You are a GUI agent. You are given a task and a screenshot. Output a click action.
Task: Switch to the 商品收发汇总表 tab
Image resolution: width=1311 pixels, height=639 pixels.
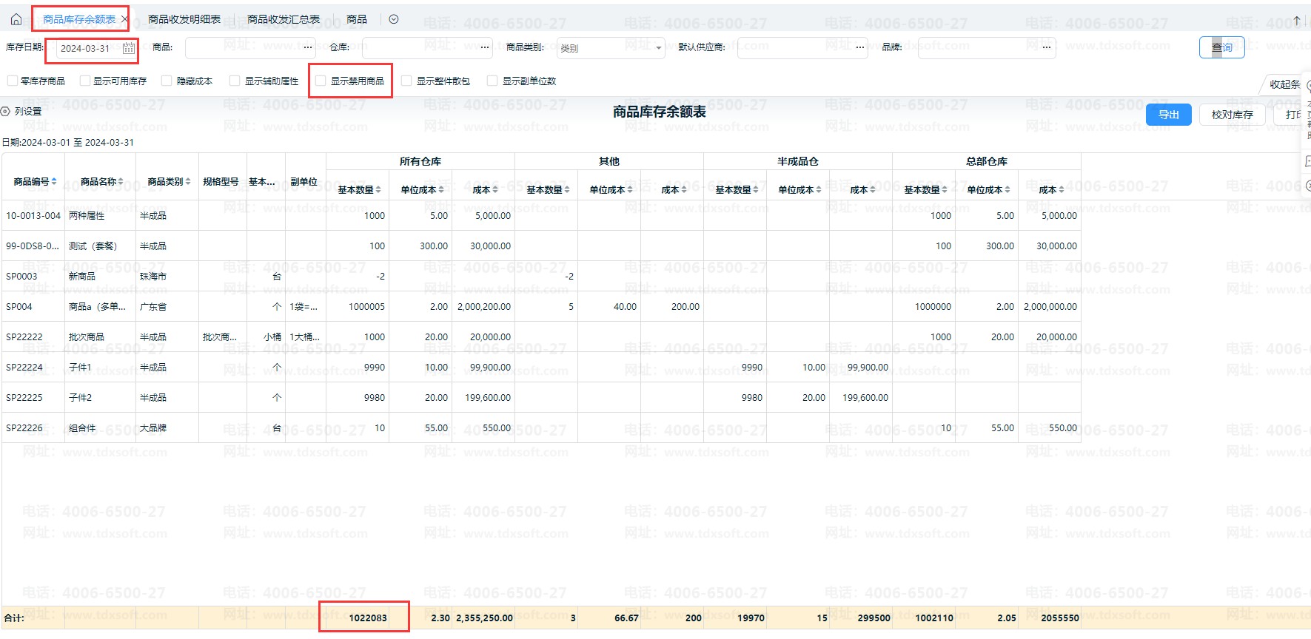point(284,19)
